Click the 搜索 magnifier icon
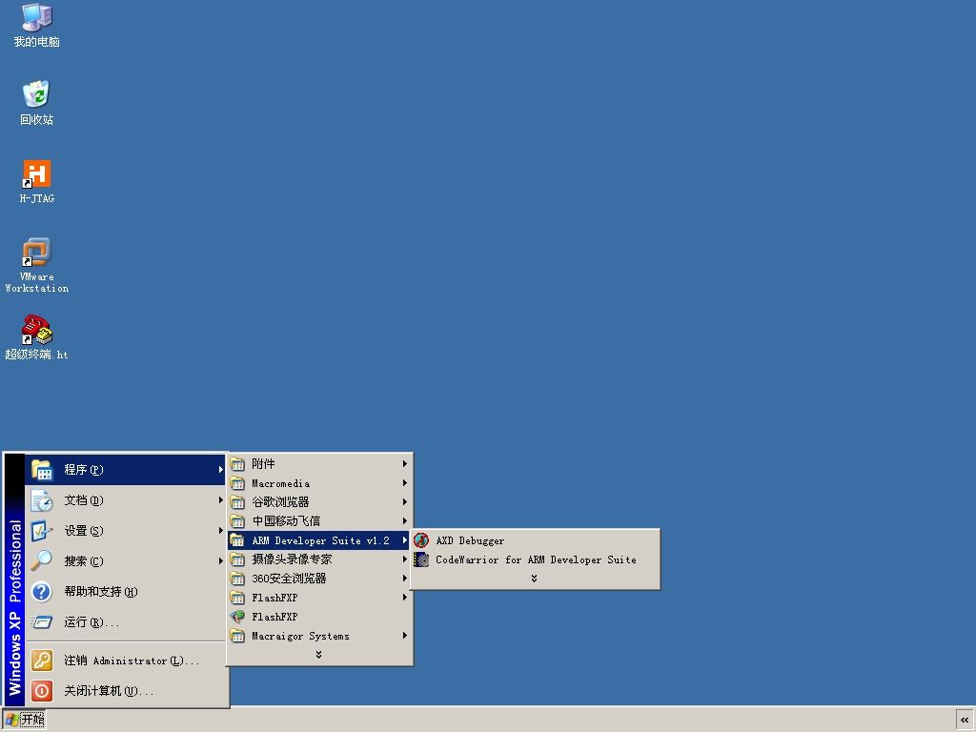 [x=42, y=560]
